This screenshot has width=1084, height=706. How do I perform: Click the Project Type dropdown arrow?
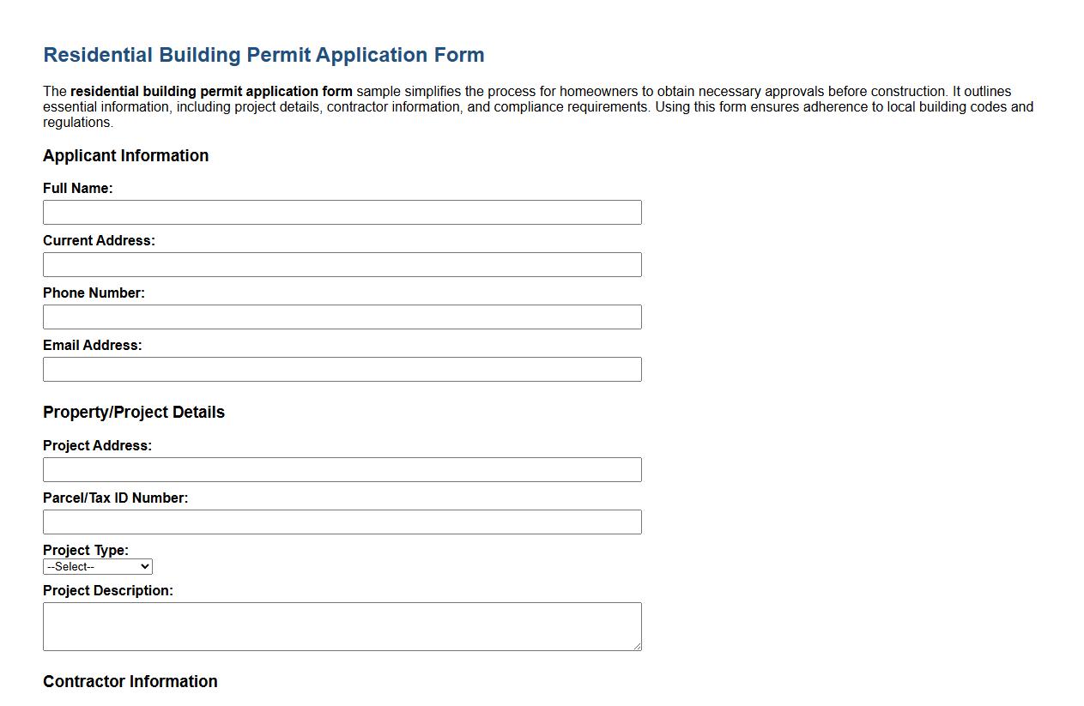145,566
